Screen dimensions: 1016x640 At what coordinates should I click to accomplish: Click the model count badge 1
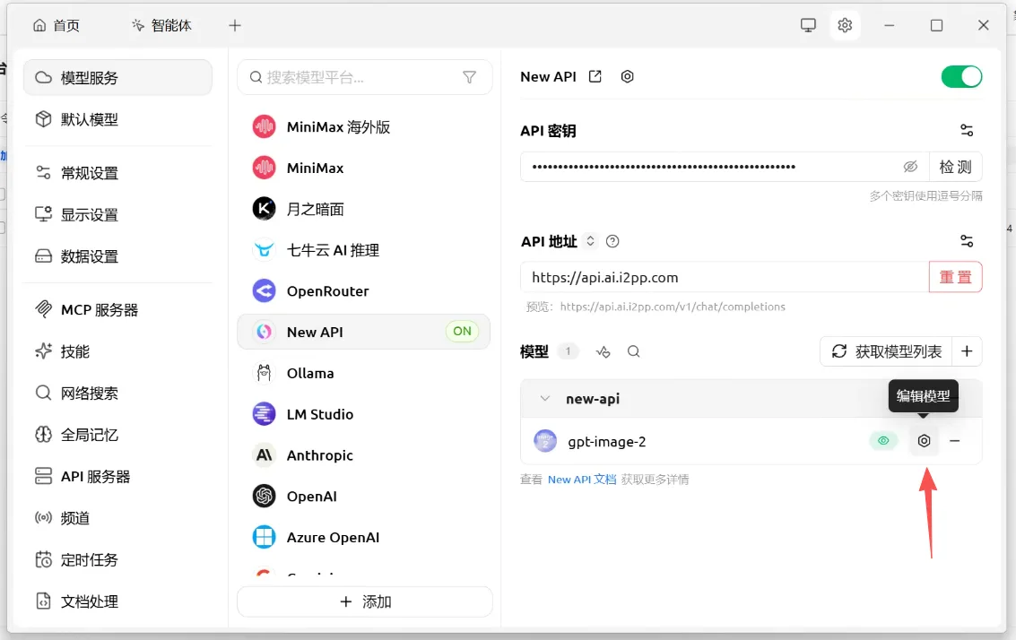[x=569, y=351]
